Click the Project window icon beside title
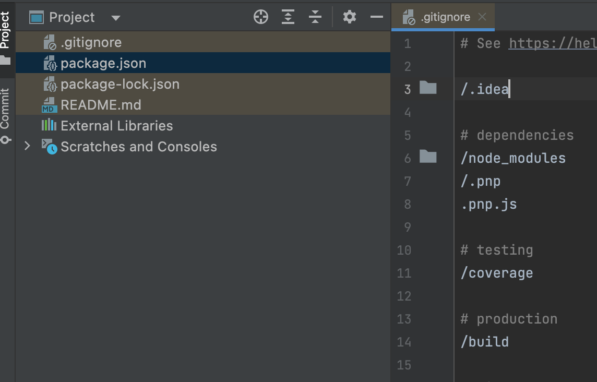597x382 pixels. pyautogui.click(x=37, y=18)
